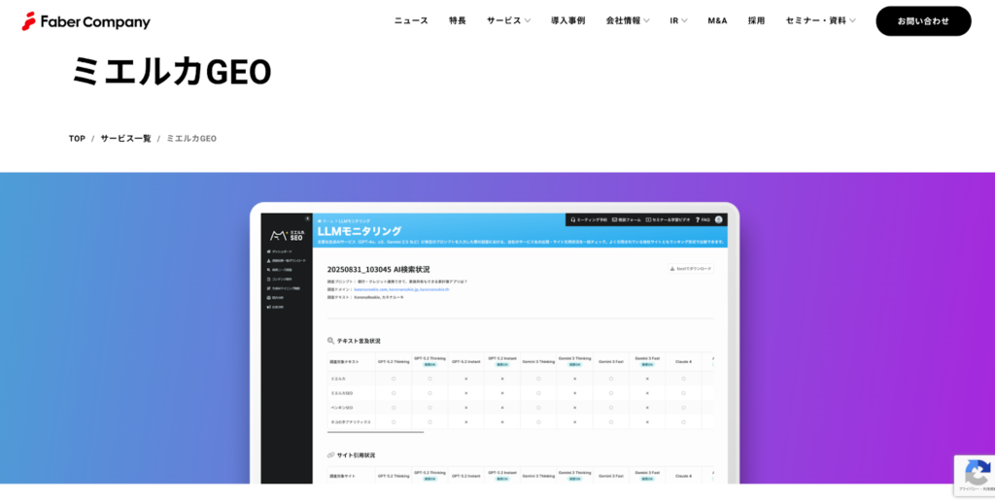The width and height of the screenshot is (995, 501).
Task: Click the magnifier icon beside テキスト言及状況
Action: point(330,341)
